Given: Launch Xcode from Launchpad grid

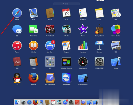Looking at the screenshot, I should [x=116, y=62].
